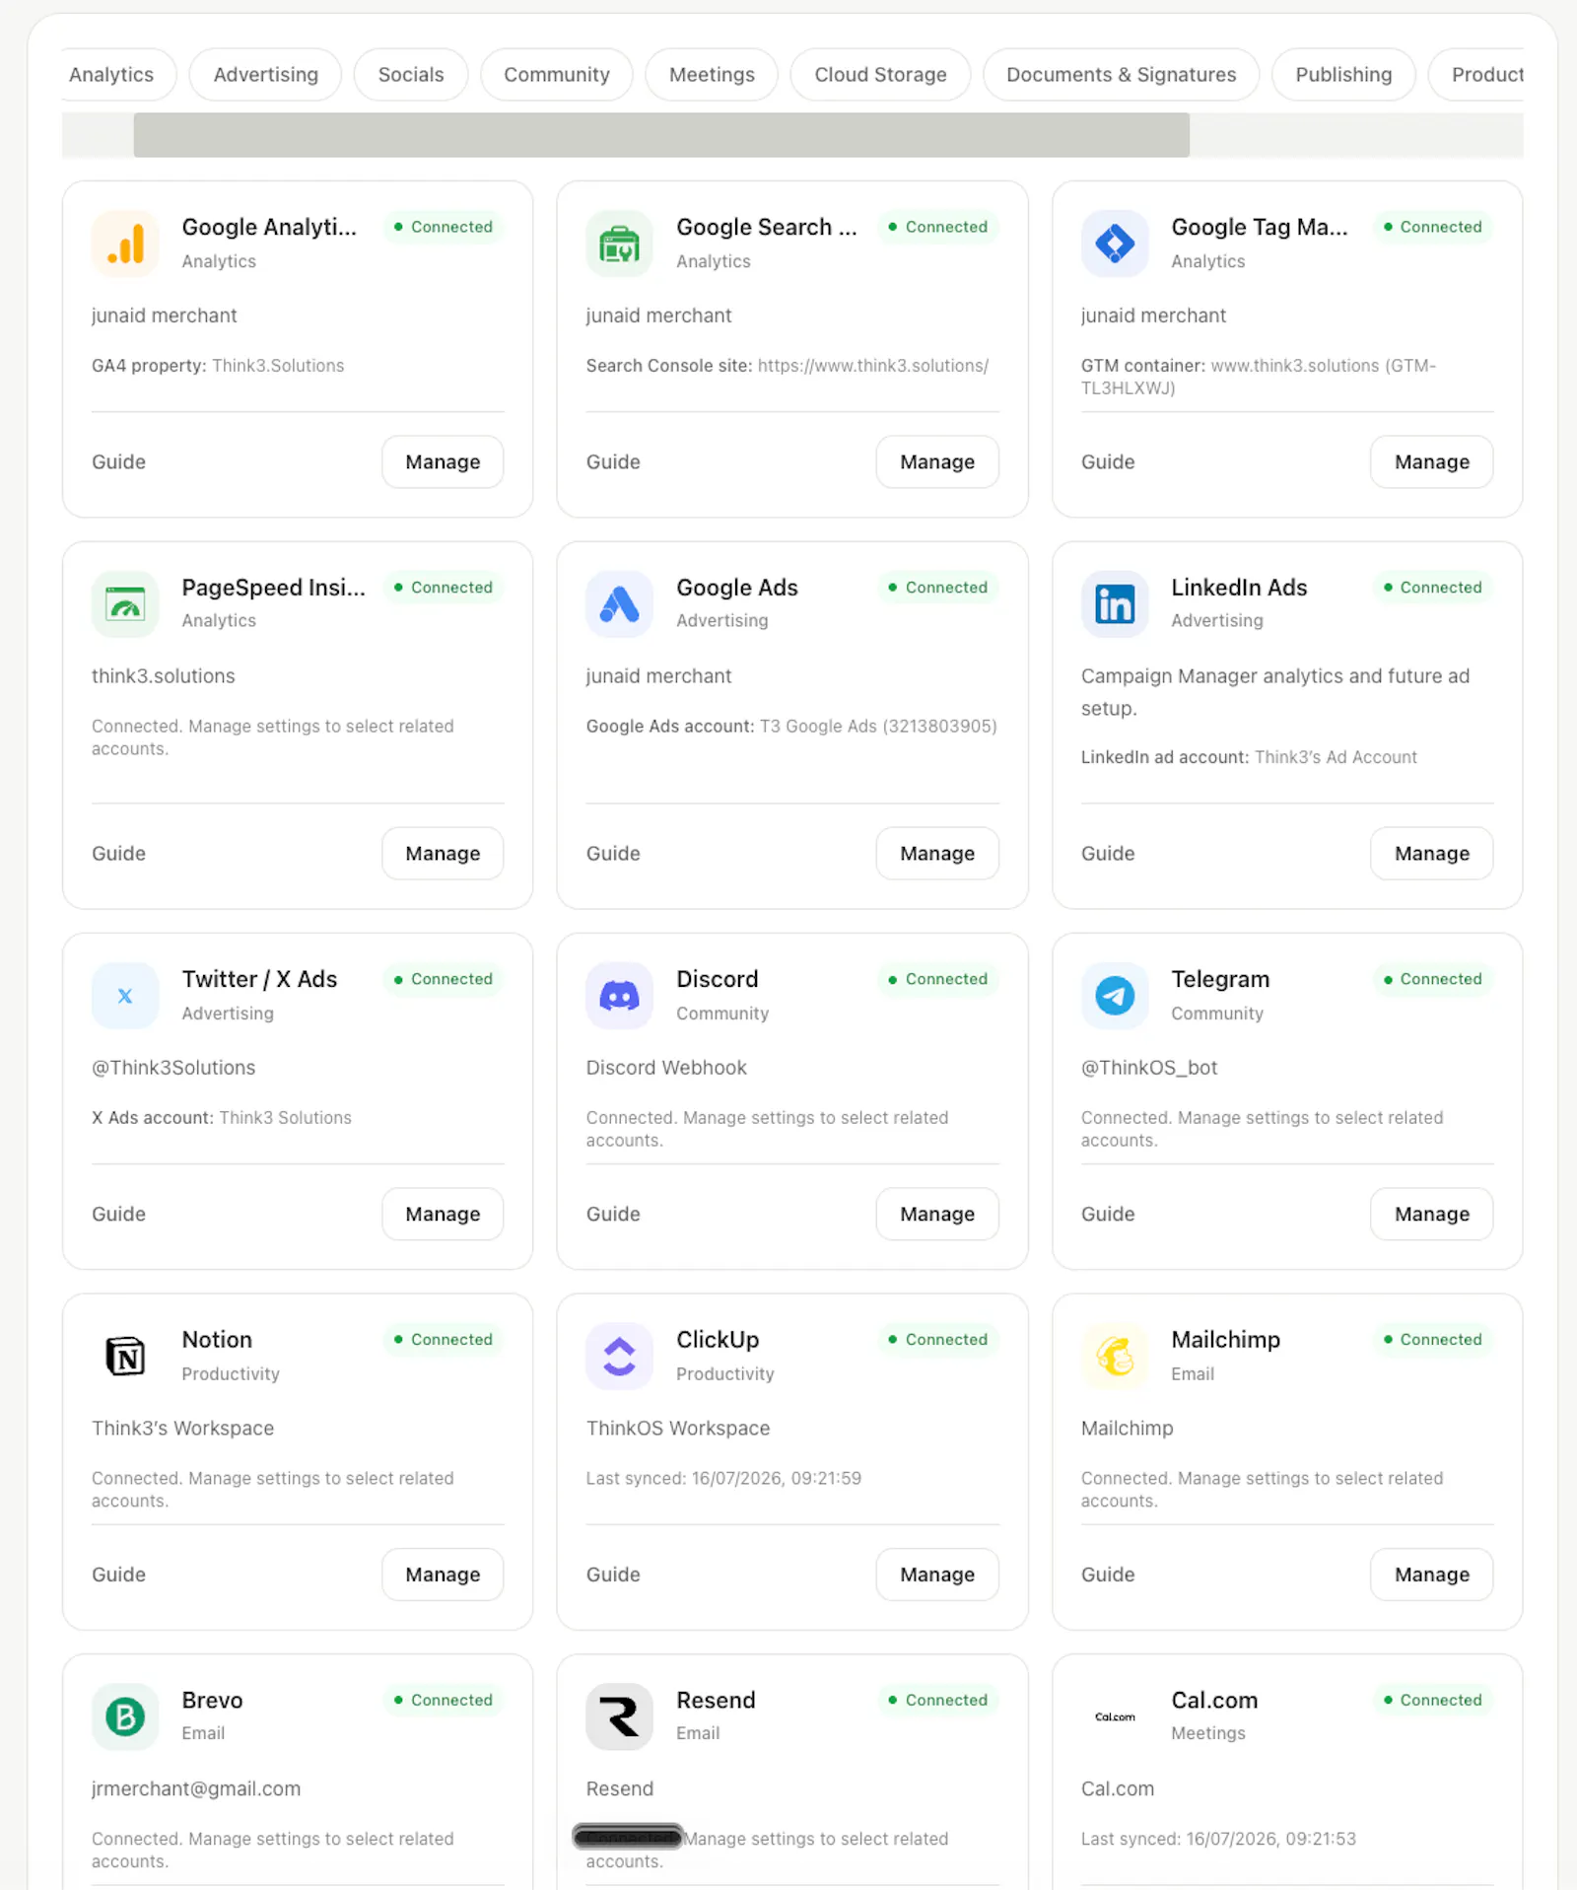Open the Guide for Mailchimp

click(x=1108, y=1575)
